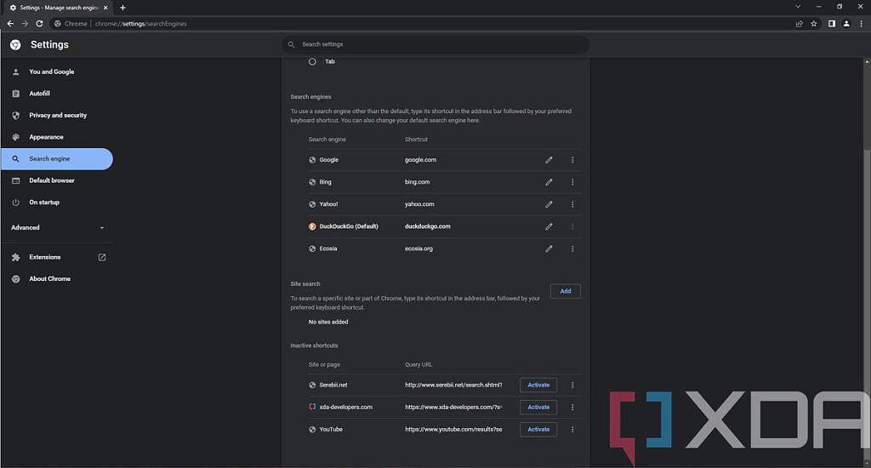Open more actions for Serebii.net row
The image size is (871, 468).
tap(572, 385)
